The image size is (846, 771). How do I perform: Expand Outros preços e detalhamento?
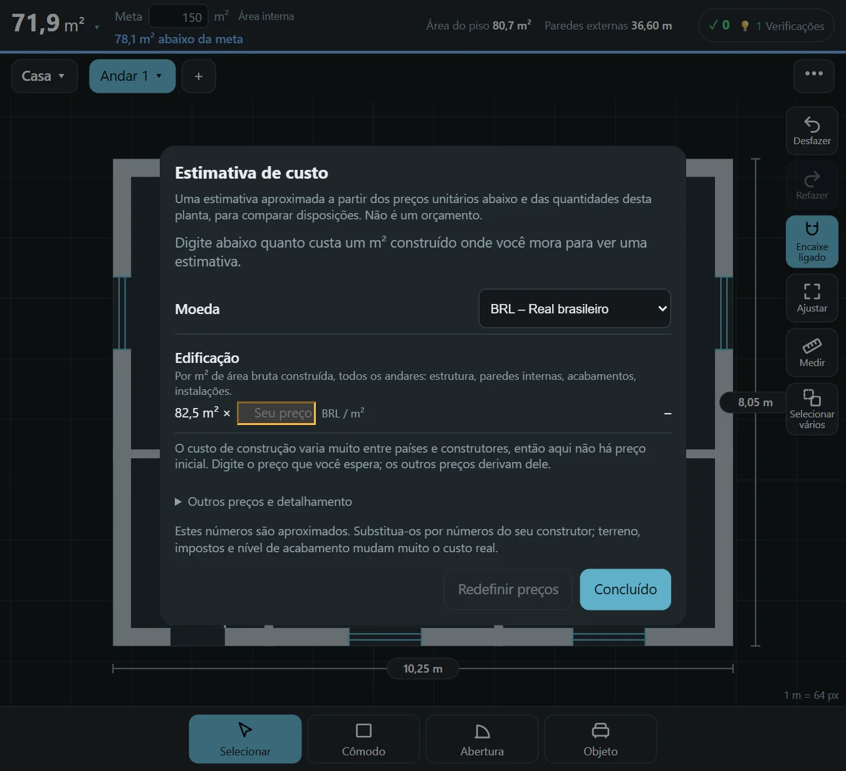tap(264, 501)
